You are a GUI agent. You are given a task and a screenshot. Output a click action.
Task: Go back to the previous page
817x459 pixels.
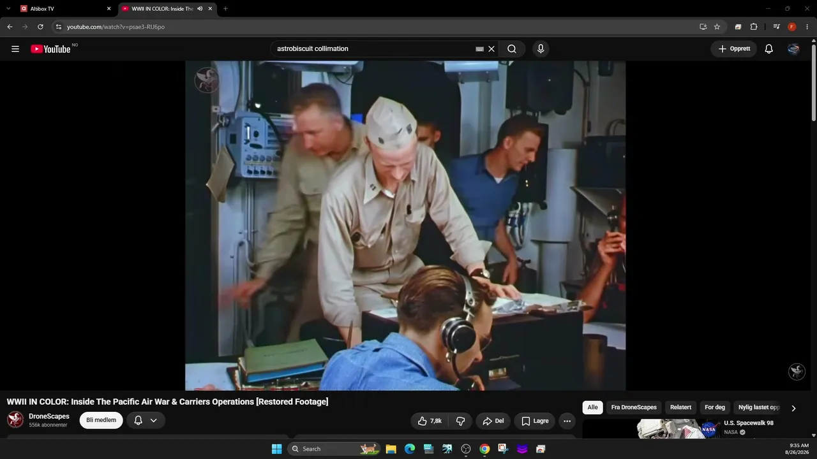click(10, 27)
